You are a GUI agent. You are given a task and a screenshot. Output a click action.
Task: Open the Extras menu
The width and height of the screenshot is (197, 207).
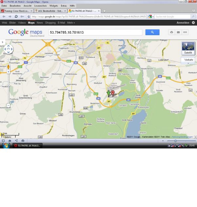coord(64,6)
